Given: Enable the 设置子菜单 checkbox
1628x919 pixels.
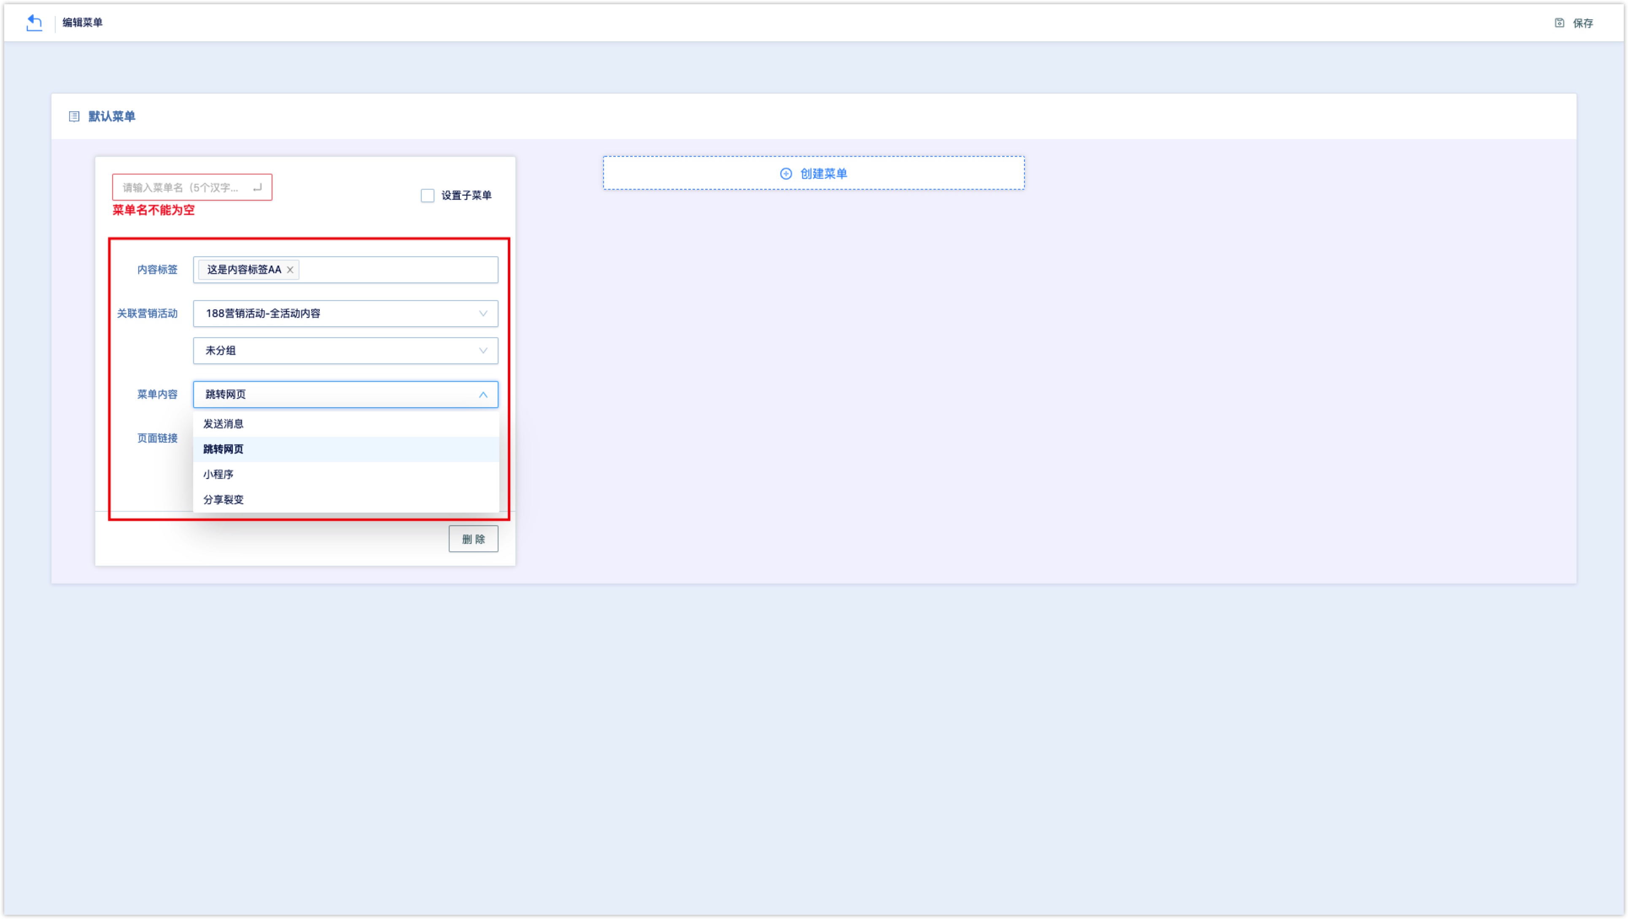Looking at the screenshot, I should point(427,196).
